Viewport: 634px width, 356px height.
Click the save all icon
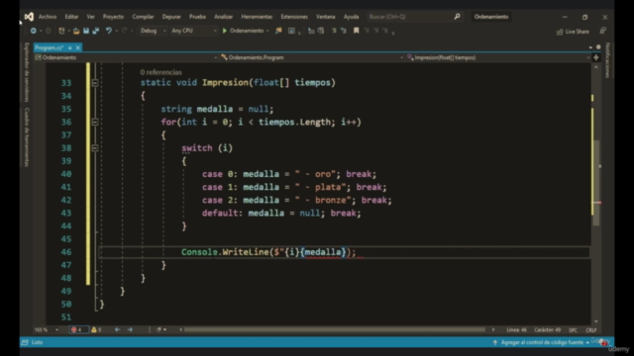click(96, 31)
